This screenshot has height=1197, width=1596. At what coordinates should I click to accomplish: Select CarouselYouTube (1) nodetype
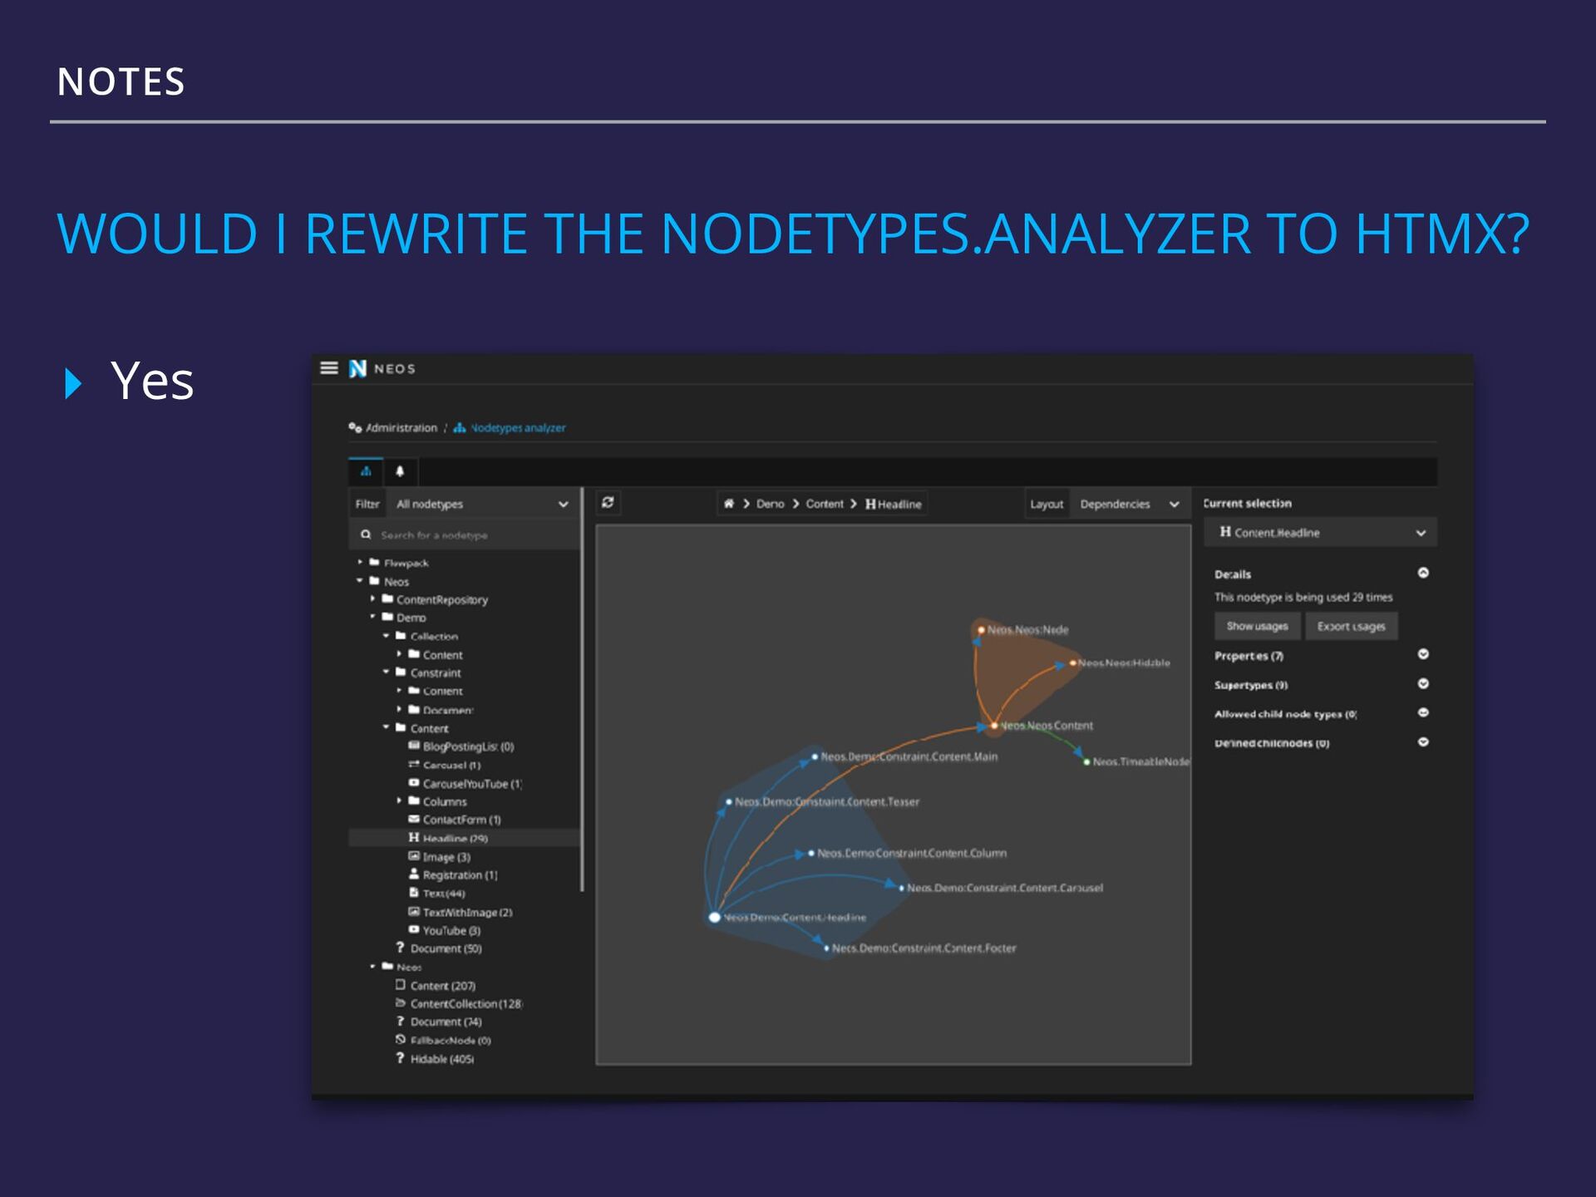465,783
